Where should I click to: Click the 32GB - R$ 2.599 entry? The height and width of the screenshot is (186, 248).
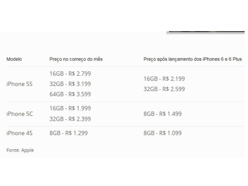point(164,89)
